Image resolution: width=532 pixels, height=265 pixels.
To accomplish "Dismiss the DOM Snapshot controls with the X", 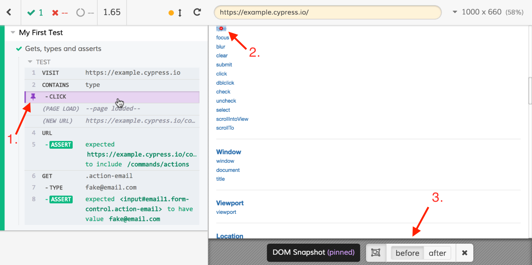I will click(x=464, y=252).
